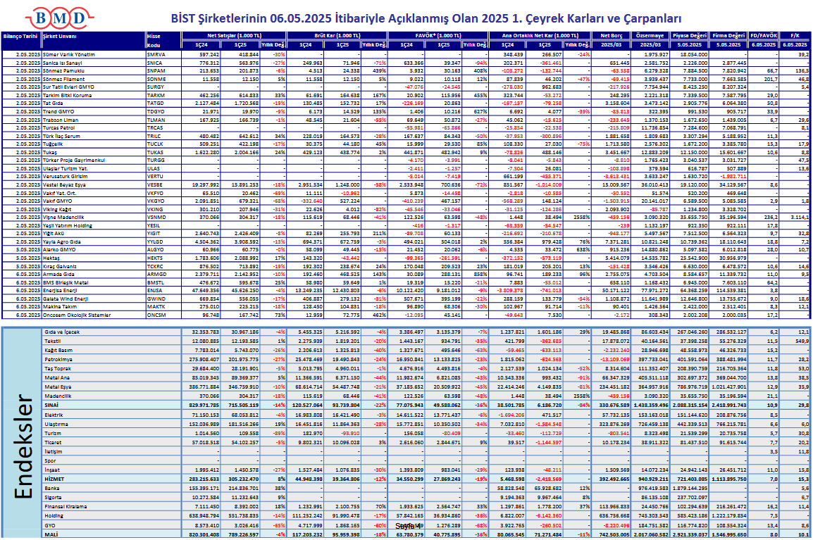
Task: Select the Metal Ana index row label
Action: (56, 378)
